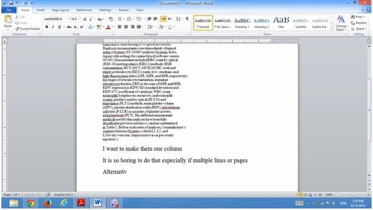The width and height of the screenshot is (373, 210).
Task: Toggle italic formatting
Action: pyautogui.click(x=53, y=27)
